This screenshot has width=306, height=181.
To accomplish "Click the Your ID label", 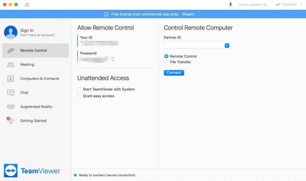I will 86,38.
